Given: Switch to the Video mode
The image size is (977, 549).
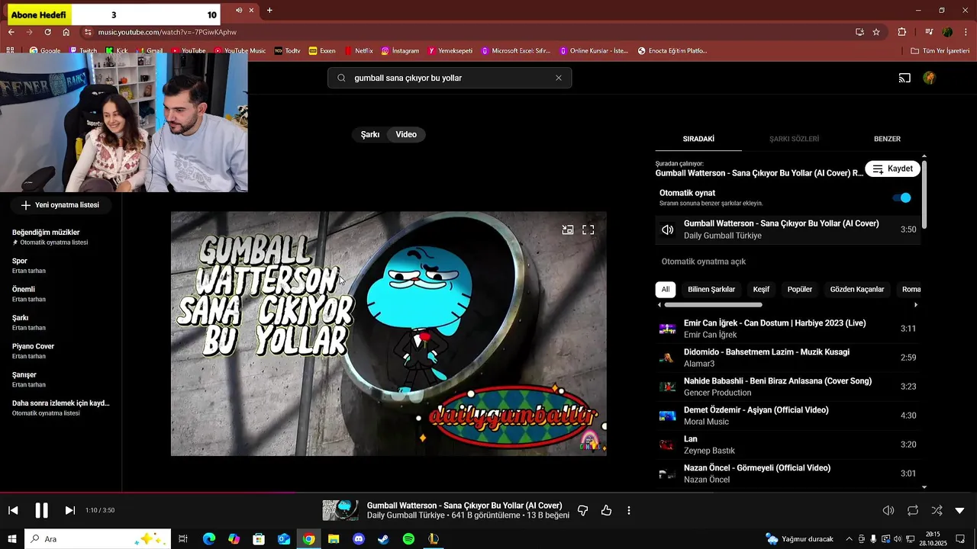Looking at the screenshot, I should (406, 134).
